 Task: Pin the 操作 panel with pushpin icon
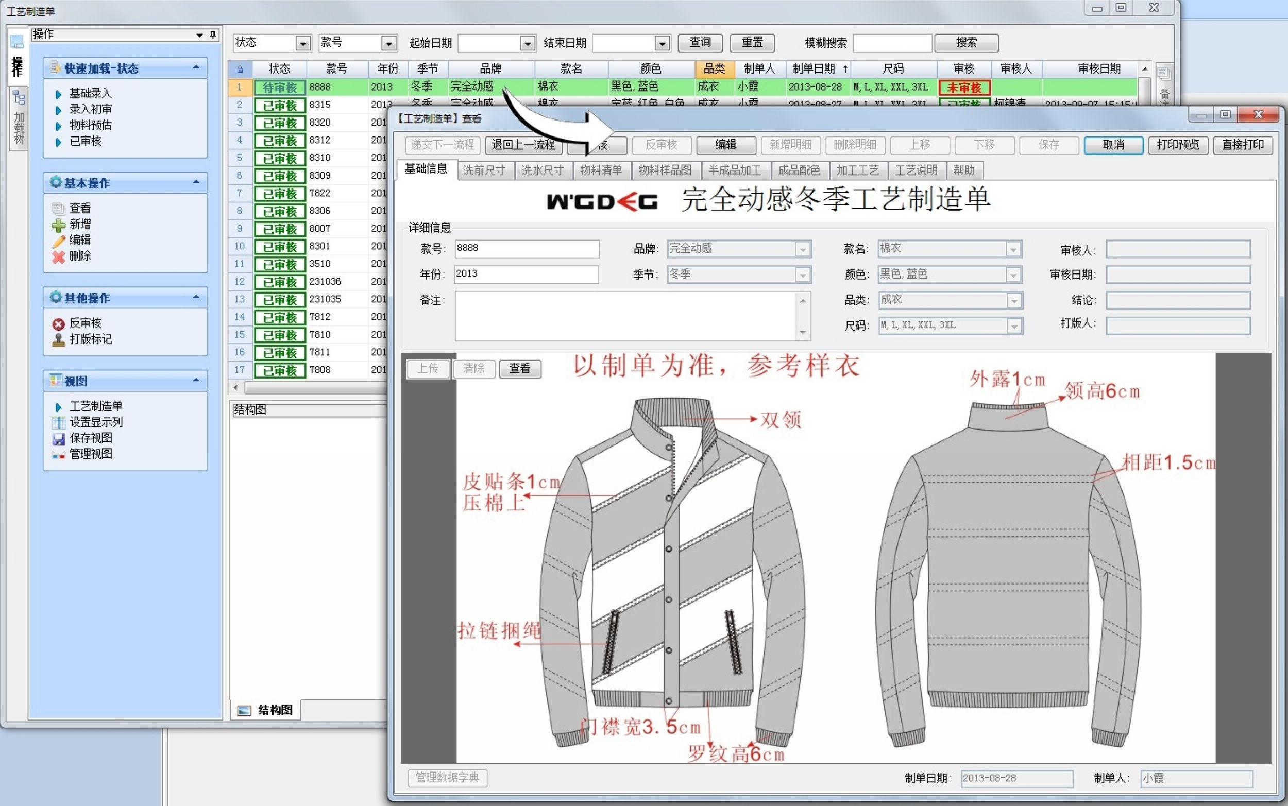(x=213, y=35)
